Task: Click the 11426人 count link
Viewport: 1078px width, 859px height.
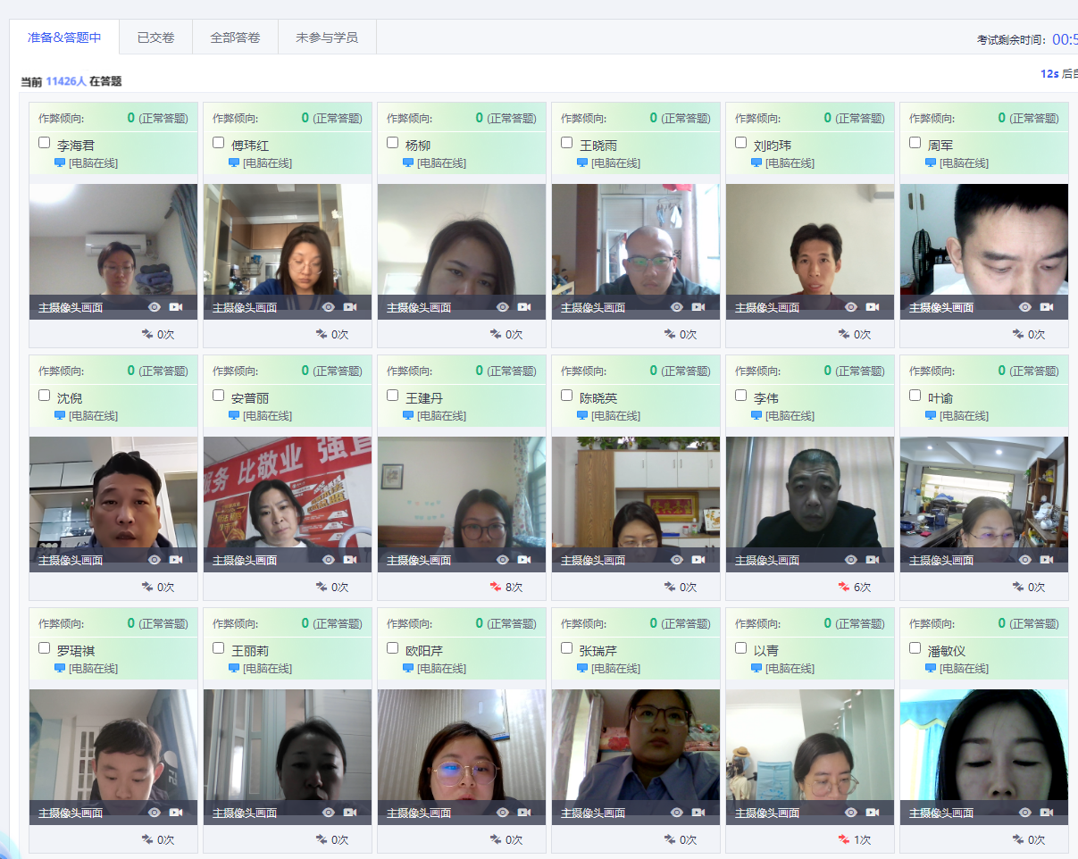Action: coord(66,81)
